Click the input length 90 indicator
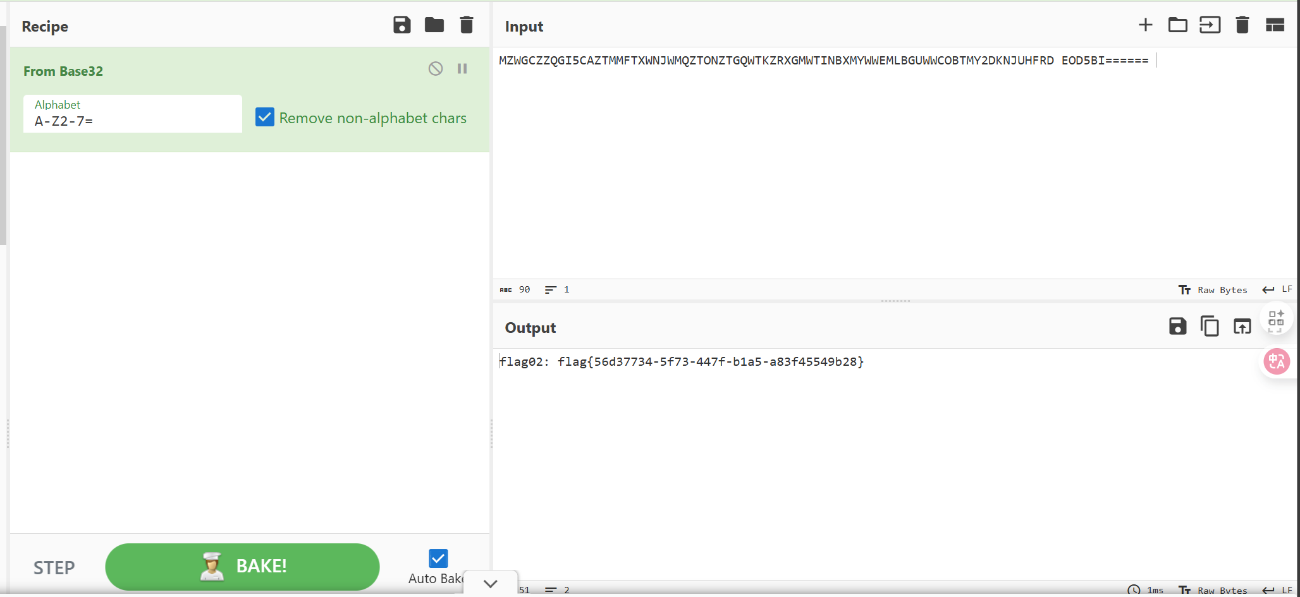Viewport: 1300px width, 597px height. [515, 289]
